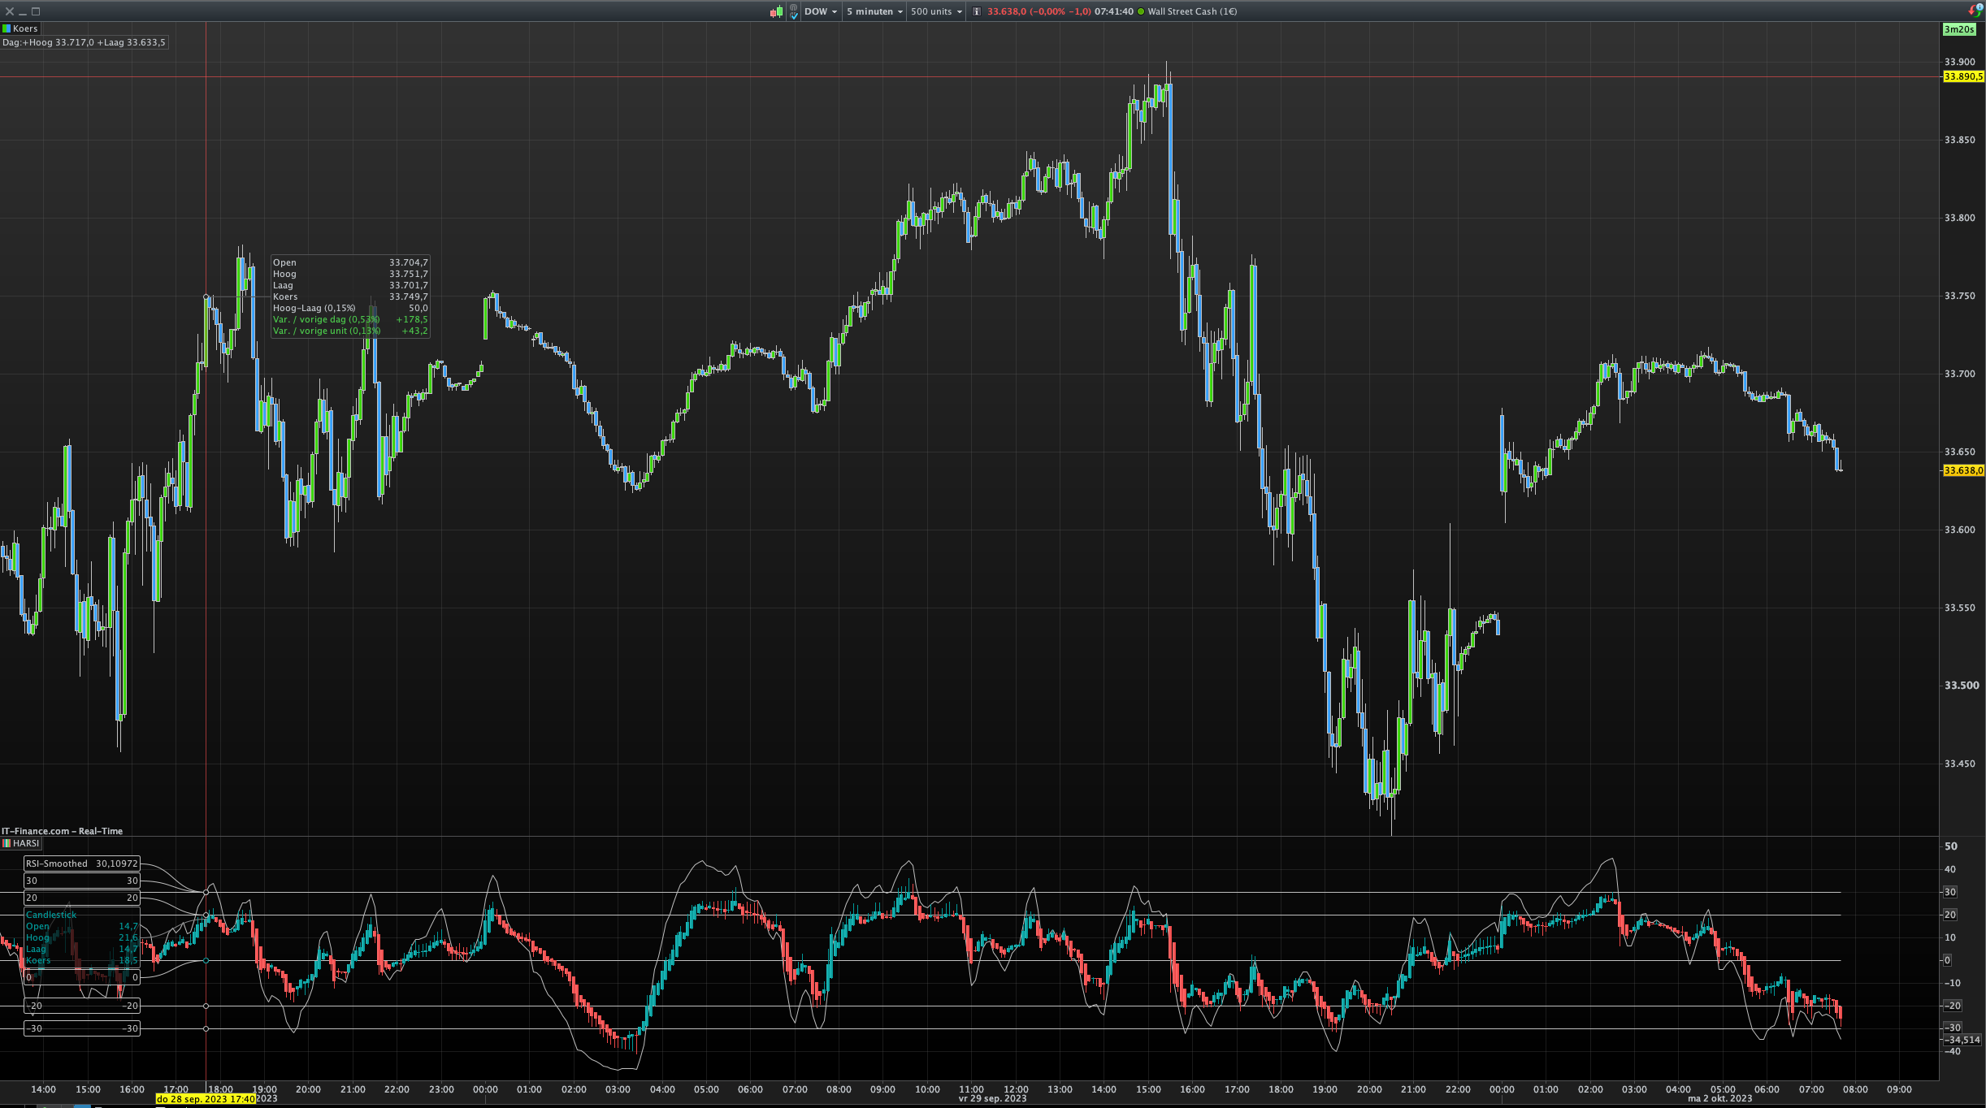Toggle the magnet snap checkmark icon
Screen dimensions: 1986x1108
[794, 11]
